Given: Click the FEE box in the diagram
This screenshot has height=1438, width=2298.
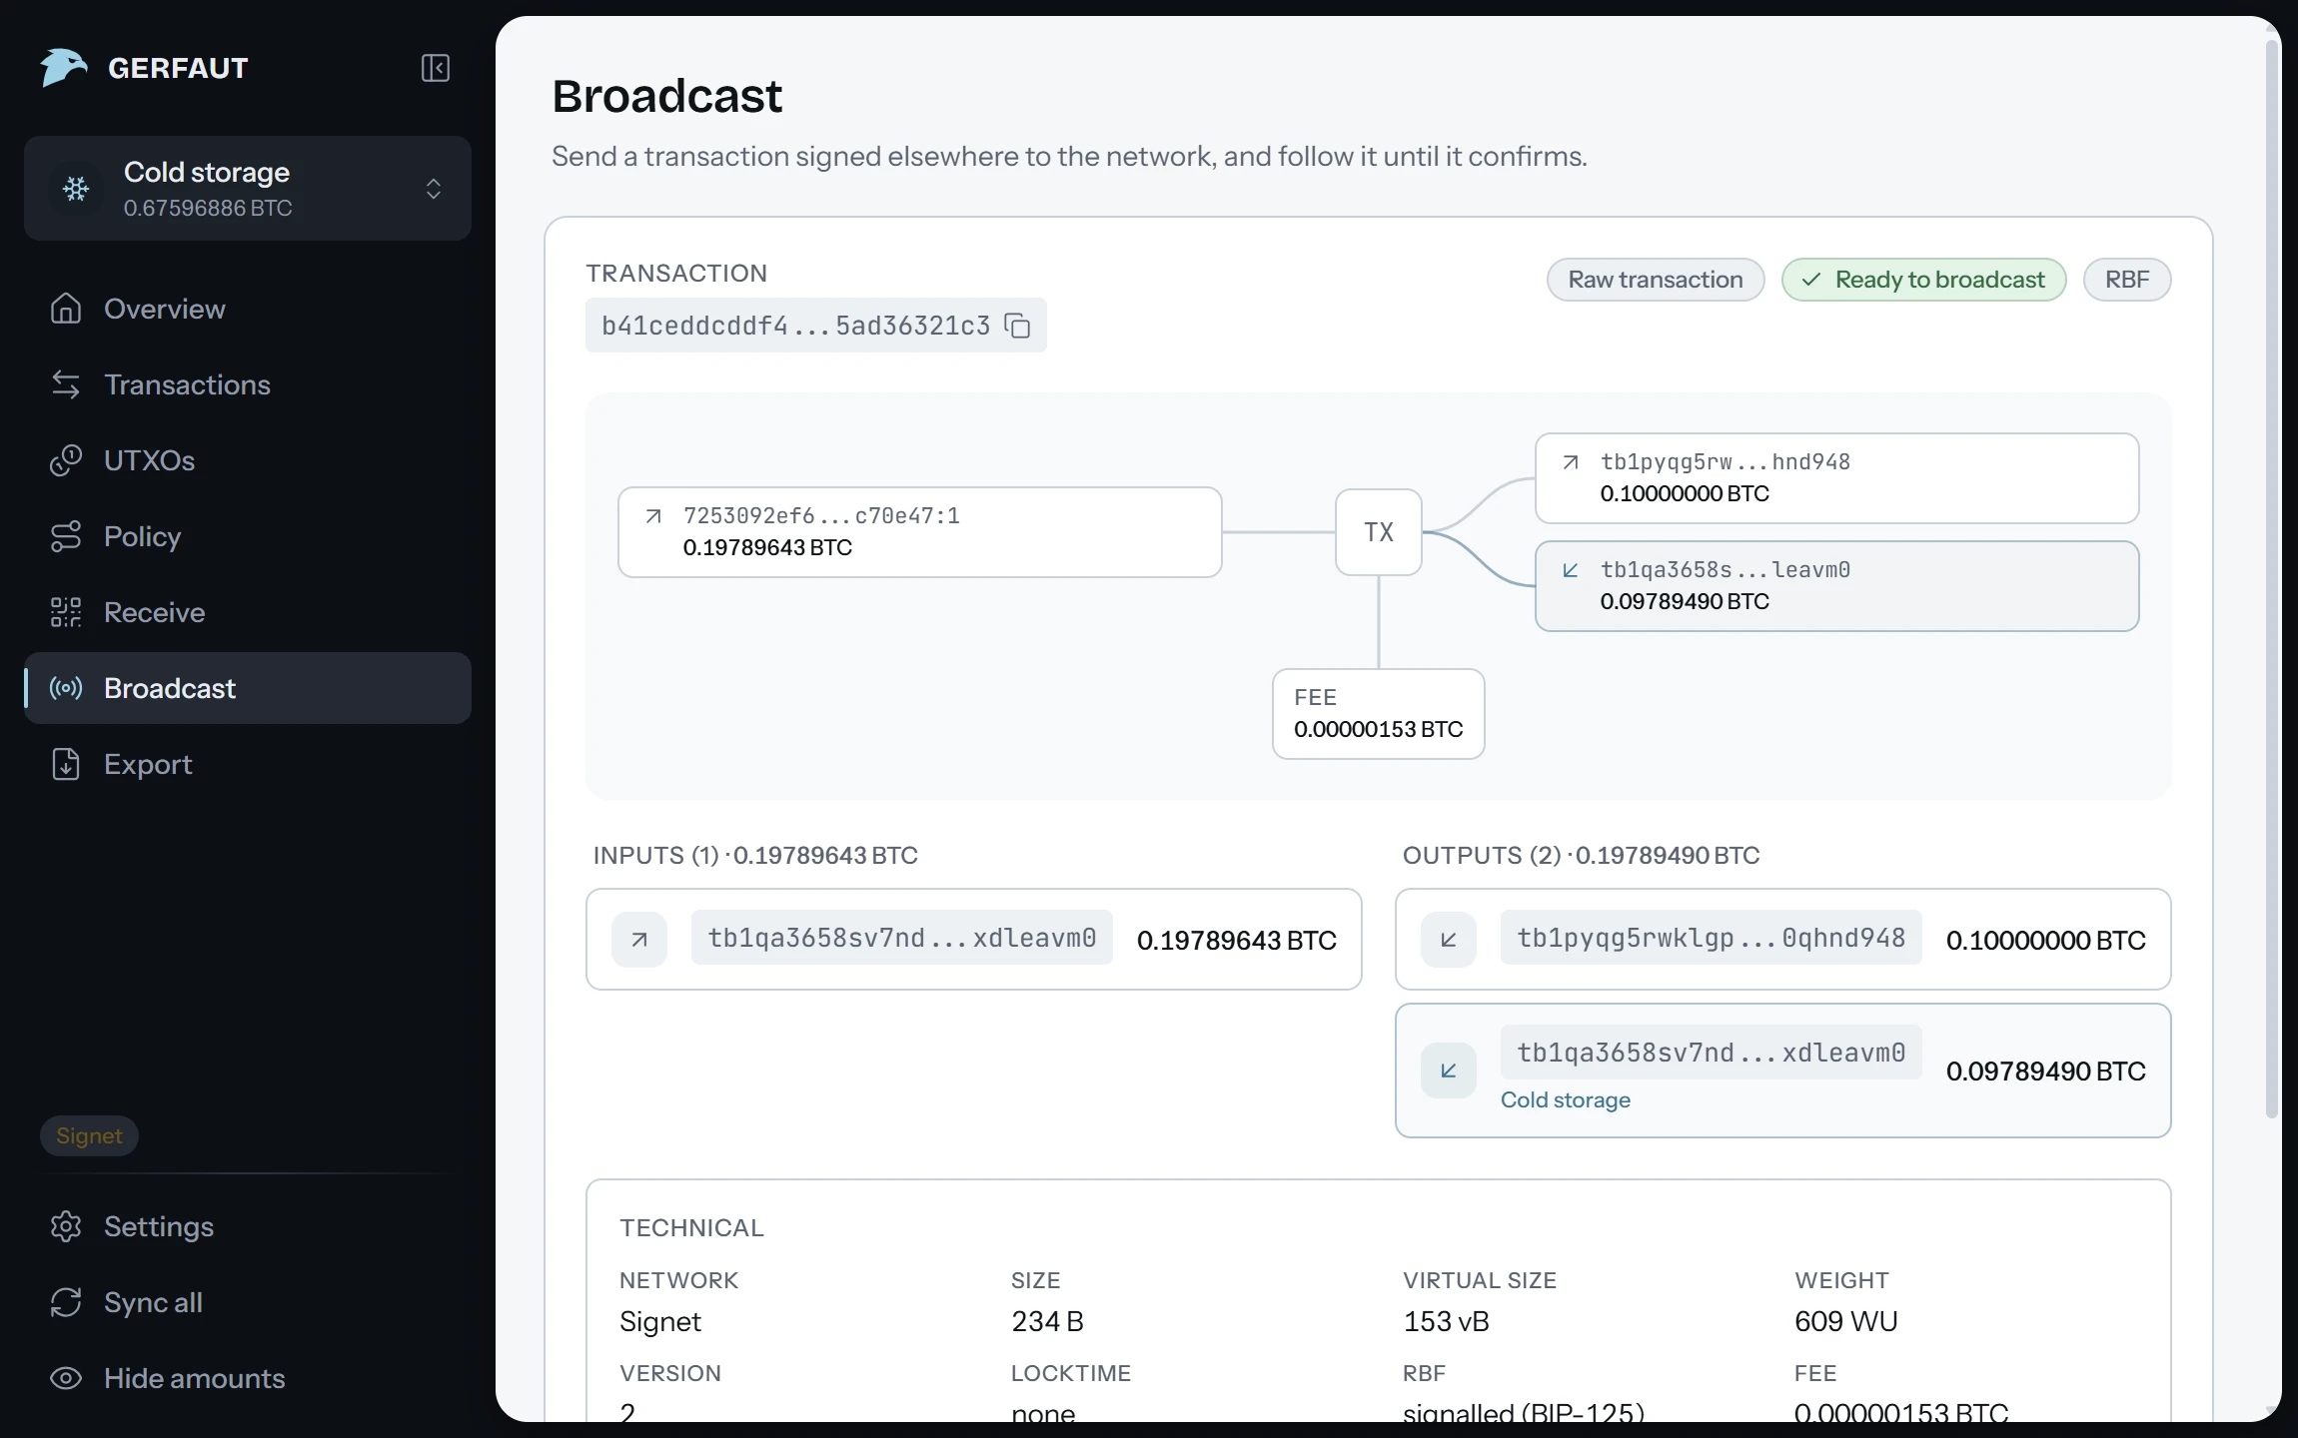Looking at the screenshot, I should (1379, 714).
